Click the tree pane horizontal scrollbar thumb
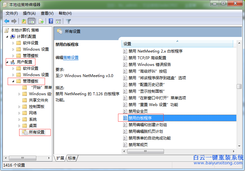 (x=23, y=158)
